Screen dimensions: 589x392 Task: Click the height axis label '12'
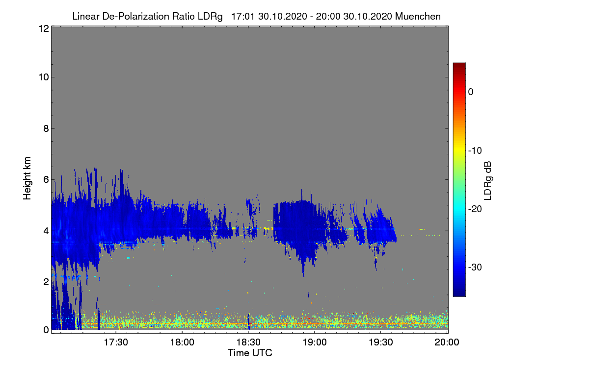(x=43, y=28)
